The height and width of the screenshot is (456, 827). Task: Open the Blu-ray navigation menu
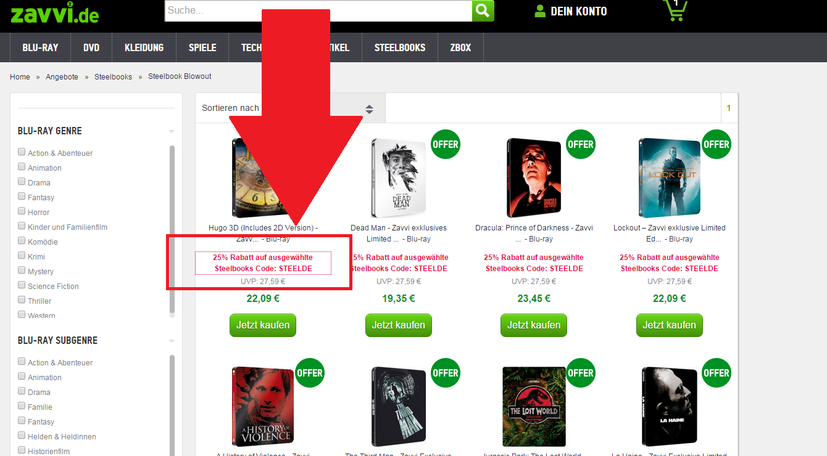pyautogui.click(x=40, y=47)
